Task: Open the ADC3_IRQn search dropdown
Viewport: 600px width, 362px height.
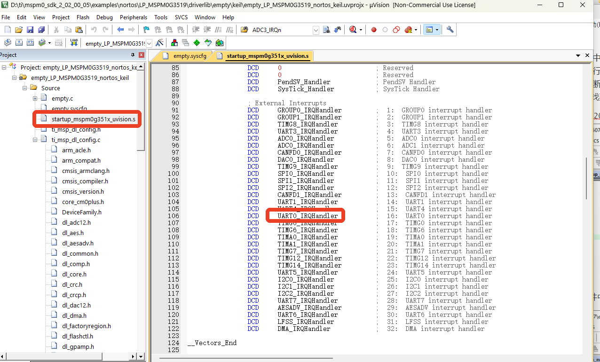Action: click(316, 30)
